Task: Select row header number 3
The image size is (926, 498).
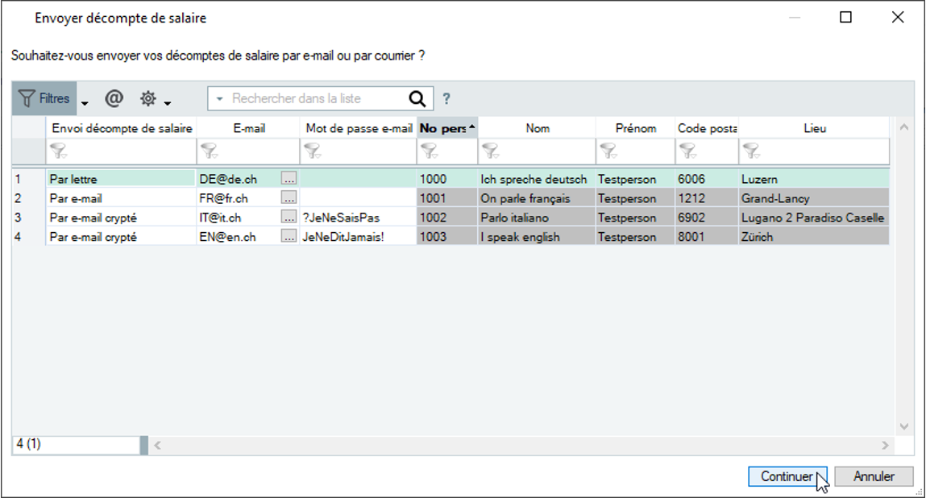Action: click(28, 218)
